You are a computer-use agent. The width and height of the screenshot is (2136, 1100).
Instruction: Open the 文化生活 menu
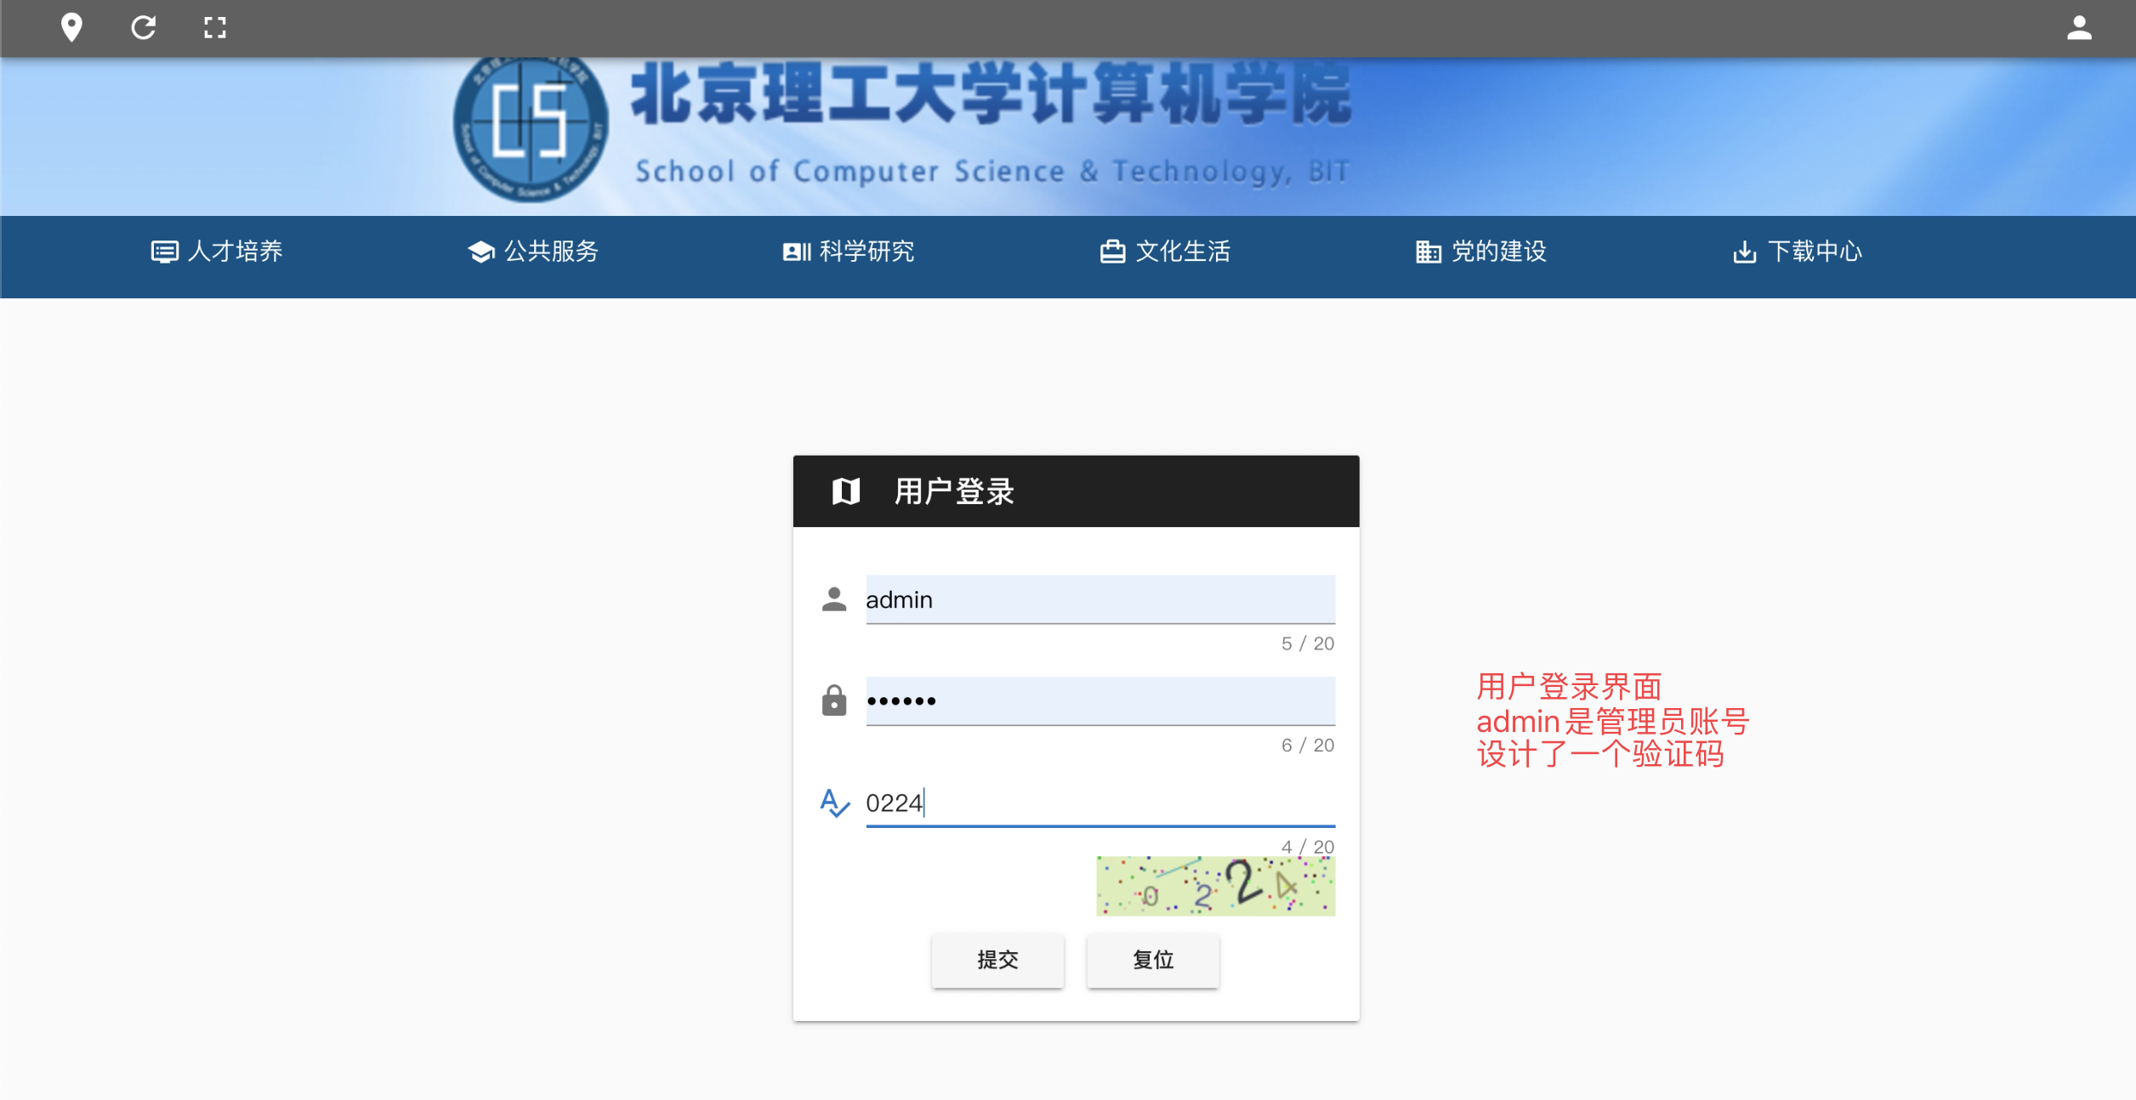[x=1166, y=252]
